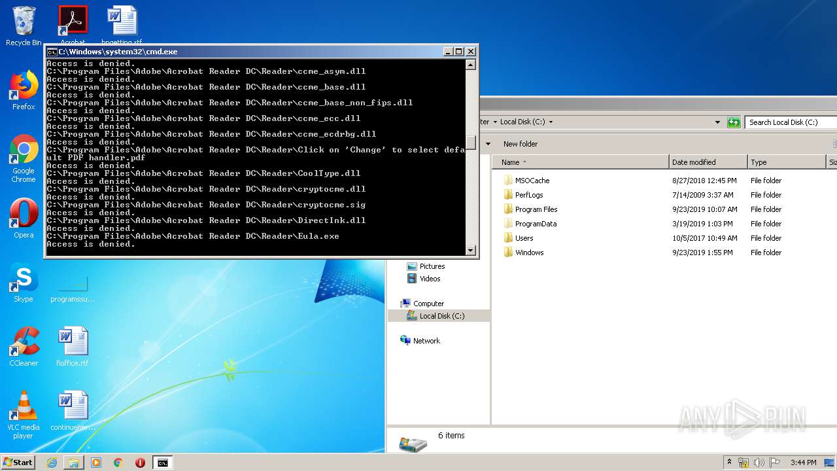The image size is (837, 471).
Task: Select the continueher... desktop document
Action: [73, 411]
